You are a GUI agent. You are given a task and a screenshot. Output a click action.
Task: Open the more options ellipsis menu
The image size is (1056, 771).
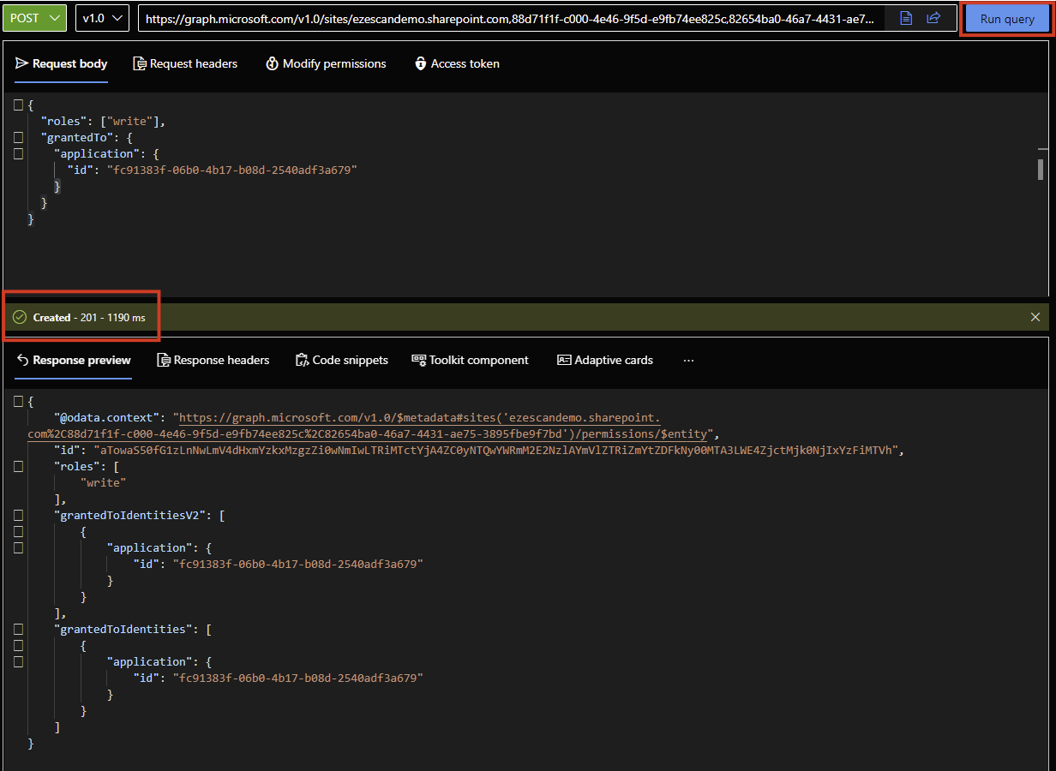pos(688,360)
